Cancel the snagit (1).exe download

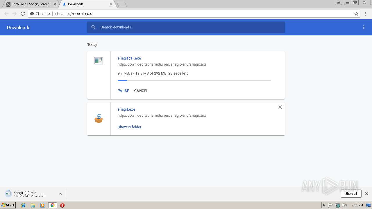click(141, 91)
